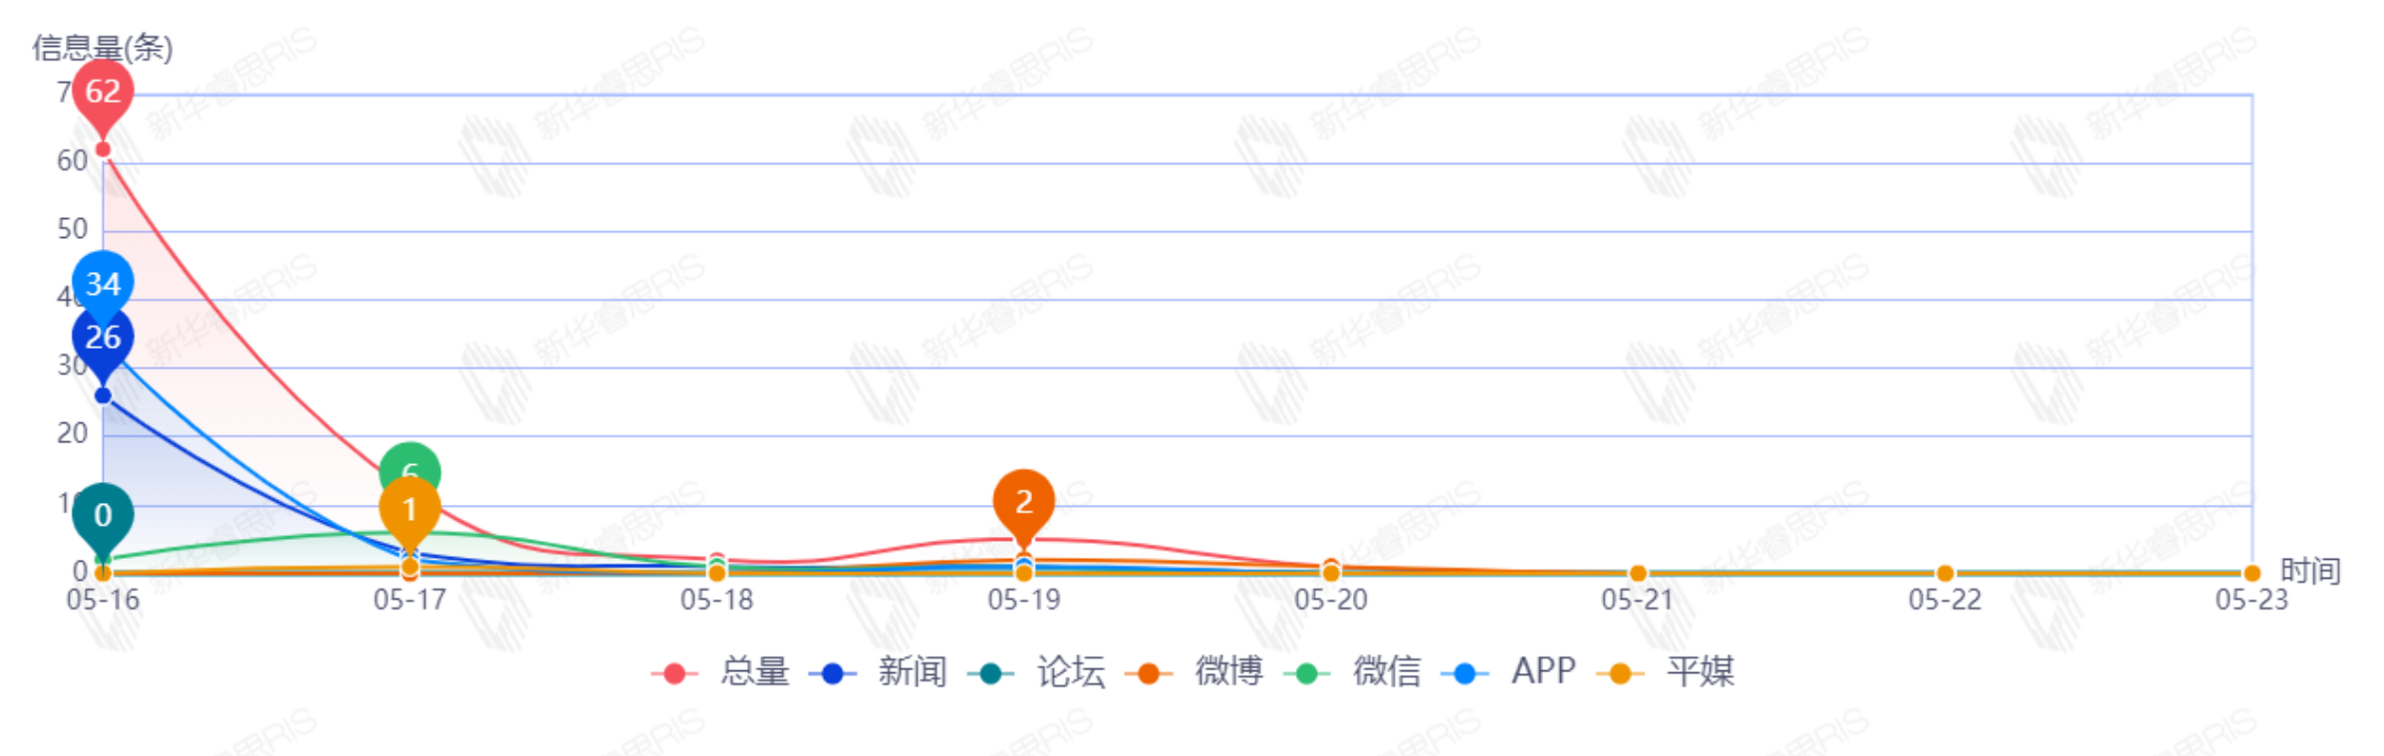
Task: Select the data point at 05-22
Action: click(x=1945, y=574)
